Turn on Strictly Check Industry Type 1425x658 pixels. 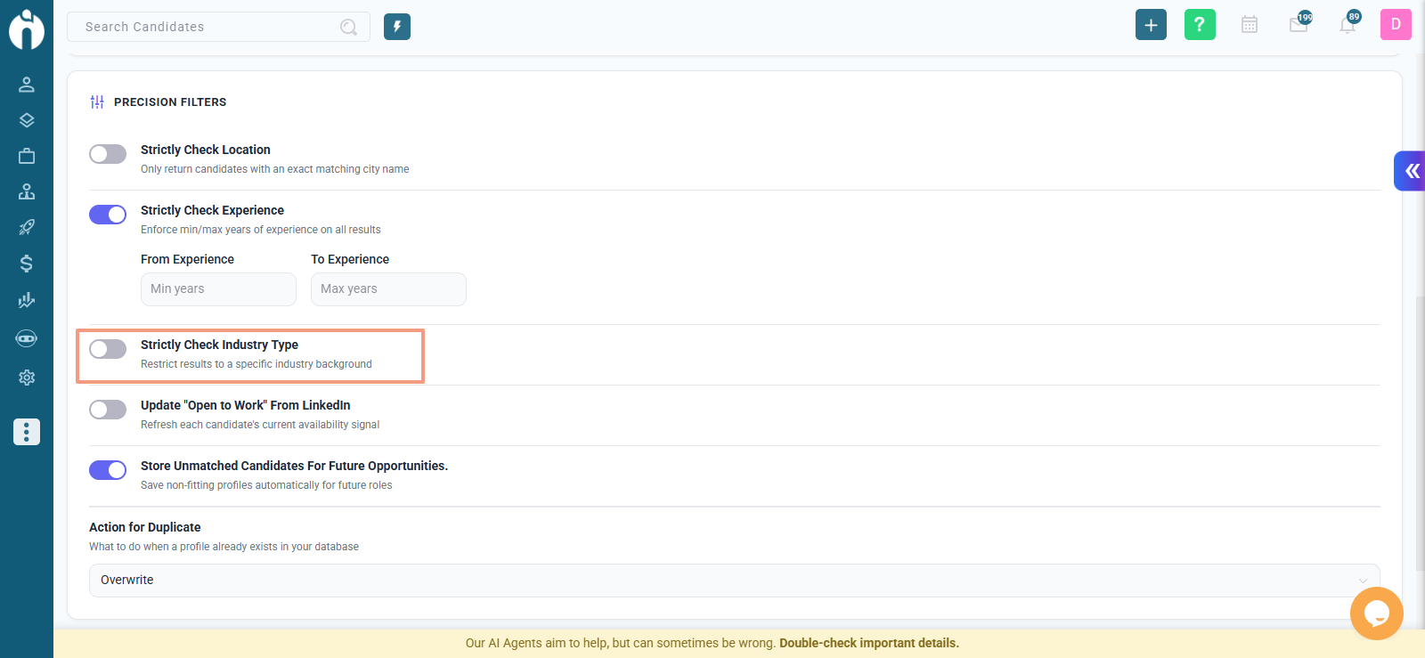tap(108, 349)
